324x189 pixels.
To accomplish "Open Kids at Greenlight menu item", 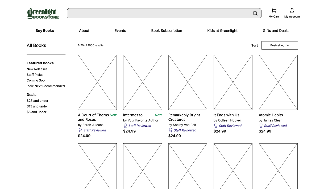I will pos(222,31).
